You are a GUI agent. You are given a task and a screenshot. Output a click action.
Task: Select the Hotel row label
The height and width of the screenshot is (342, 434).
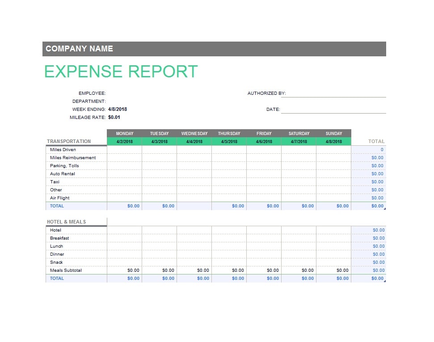pos(55,230)
